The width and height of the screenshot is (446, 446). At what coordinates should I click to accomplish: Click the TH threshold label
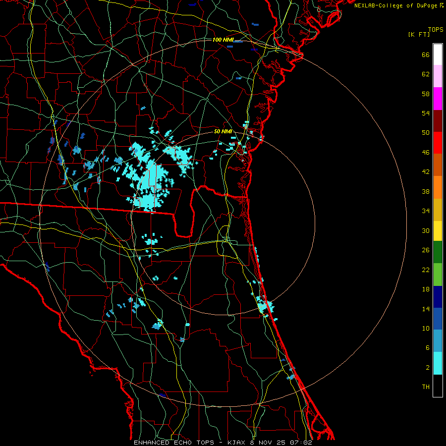tap(426, 387)
